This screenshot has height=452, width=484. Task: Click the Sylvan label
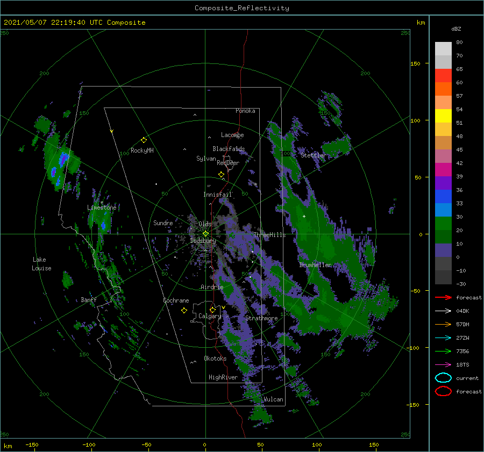click(206, 159)
